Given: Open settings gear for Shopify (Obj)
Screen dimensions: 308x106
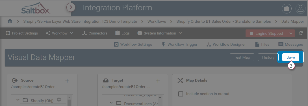Looking at the screenshot, I should pyautogui.click(x=59, y=100).
